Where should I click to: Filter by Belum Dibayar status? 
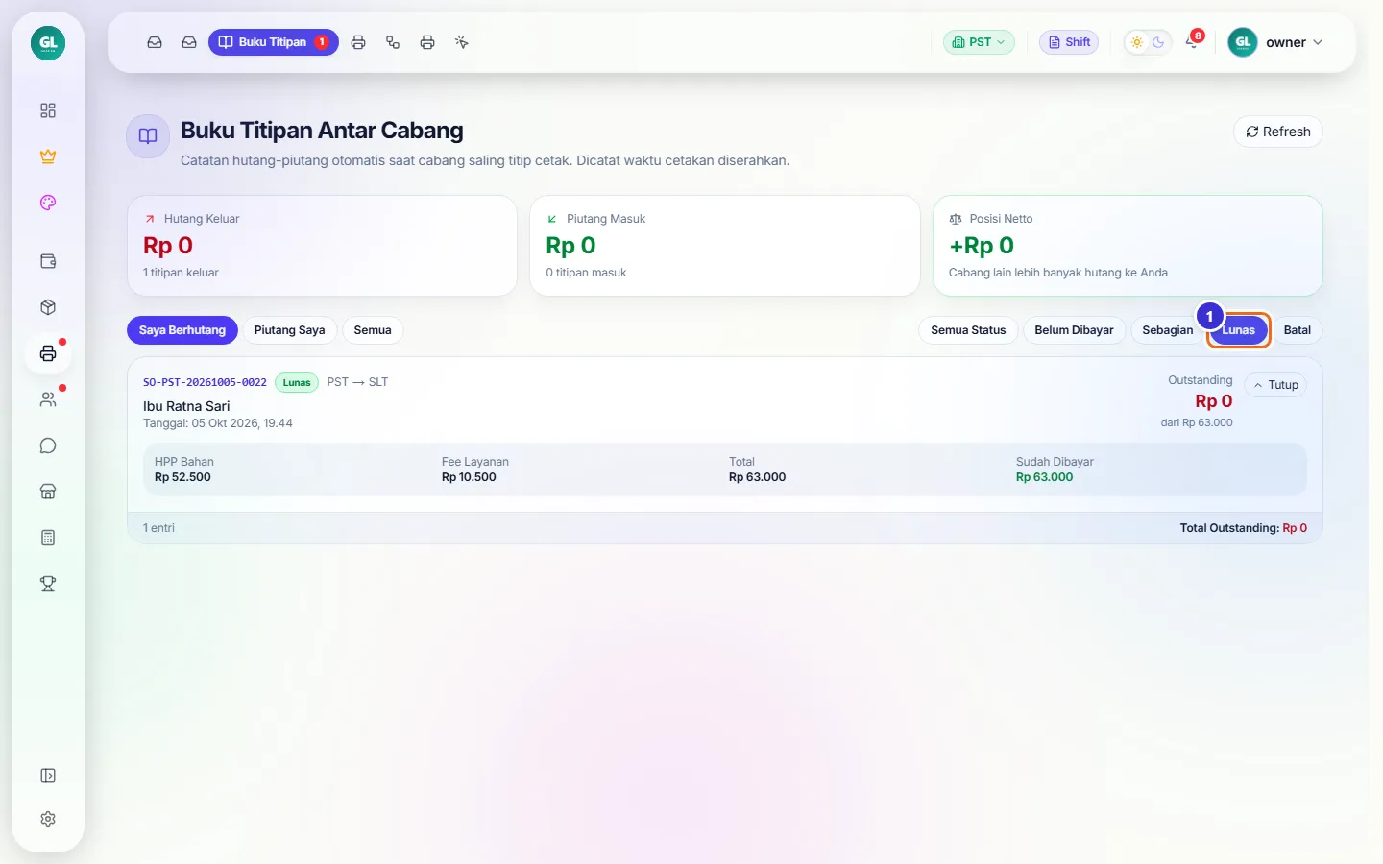tap(1074, 330)
